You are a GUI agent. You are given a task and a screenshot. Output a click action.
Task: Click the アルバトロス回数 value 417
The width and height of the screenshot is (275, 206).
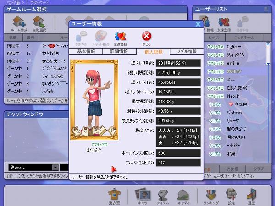[x=178, y=163]
